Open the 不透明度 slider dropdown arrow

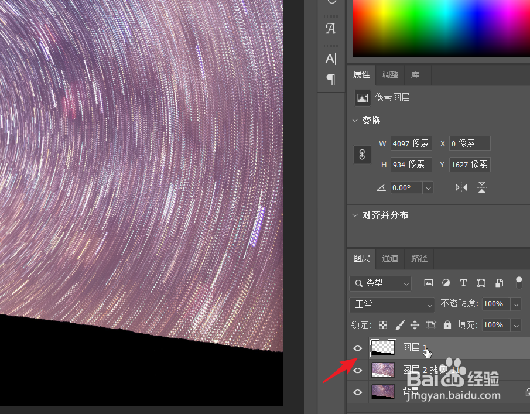[516, 304]
